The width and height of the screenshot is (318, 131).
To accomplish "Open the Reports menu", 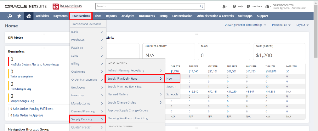I will pyautogui.click(x=112, y=16).
